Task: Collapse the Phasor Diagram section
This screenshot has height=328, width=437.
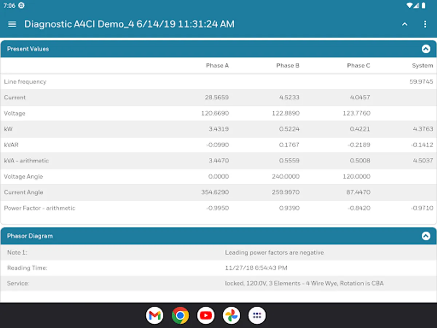Action: (x=426, y=236)
